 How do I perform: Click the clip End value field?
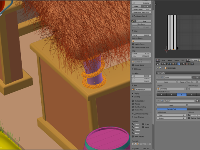click(x=141, y=56)
